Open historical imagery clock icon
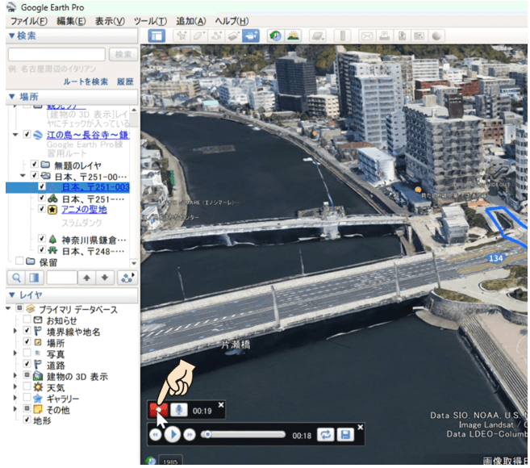Image resolution: width=530 pixels, height=468 pixels. coord(275,36)
